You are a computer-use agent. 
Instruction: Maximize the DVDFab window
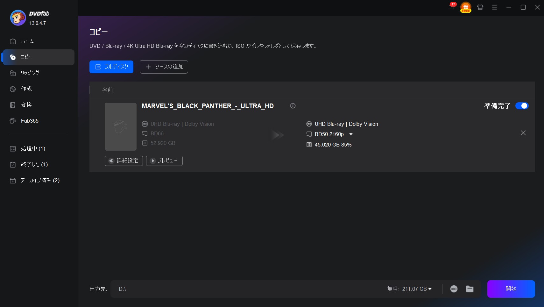(523, 7)
